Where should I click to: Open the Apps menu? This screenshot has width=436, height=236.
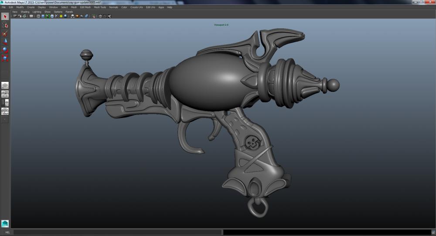tap(161, 7)
